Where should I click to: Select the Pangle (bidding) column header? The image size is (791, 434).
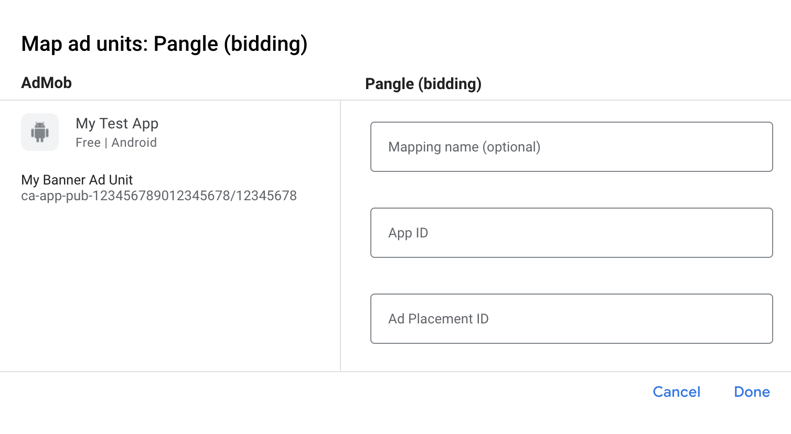click(423, 84)
